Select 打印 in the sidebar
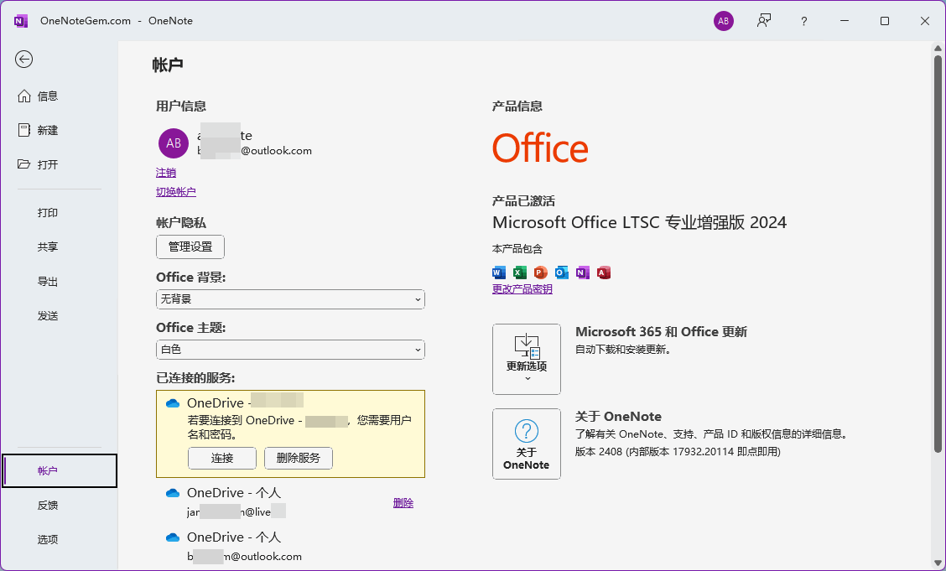Image resolution: width=946 pixels, height=571 pixels. (x=59, y=212)
